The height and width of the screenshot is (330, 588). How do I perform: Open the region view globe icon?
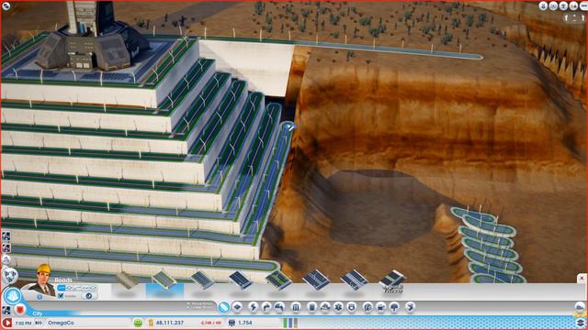click(x=10, y=276)
